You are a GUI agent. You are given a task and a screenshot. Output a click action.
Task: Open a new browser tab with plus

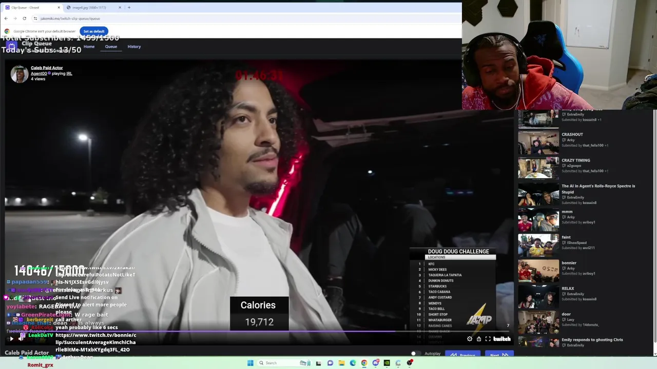click(129, 8)
